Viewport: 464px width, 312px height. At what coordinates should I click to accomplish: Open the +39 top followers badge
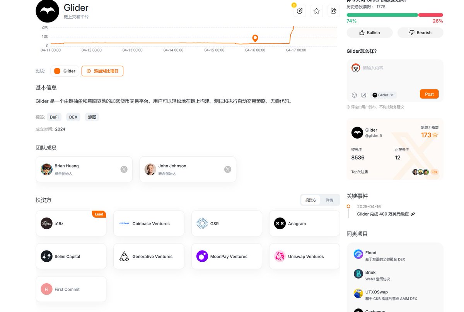434,172
